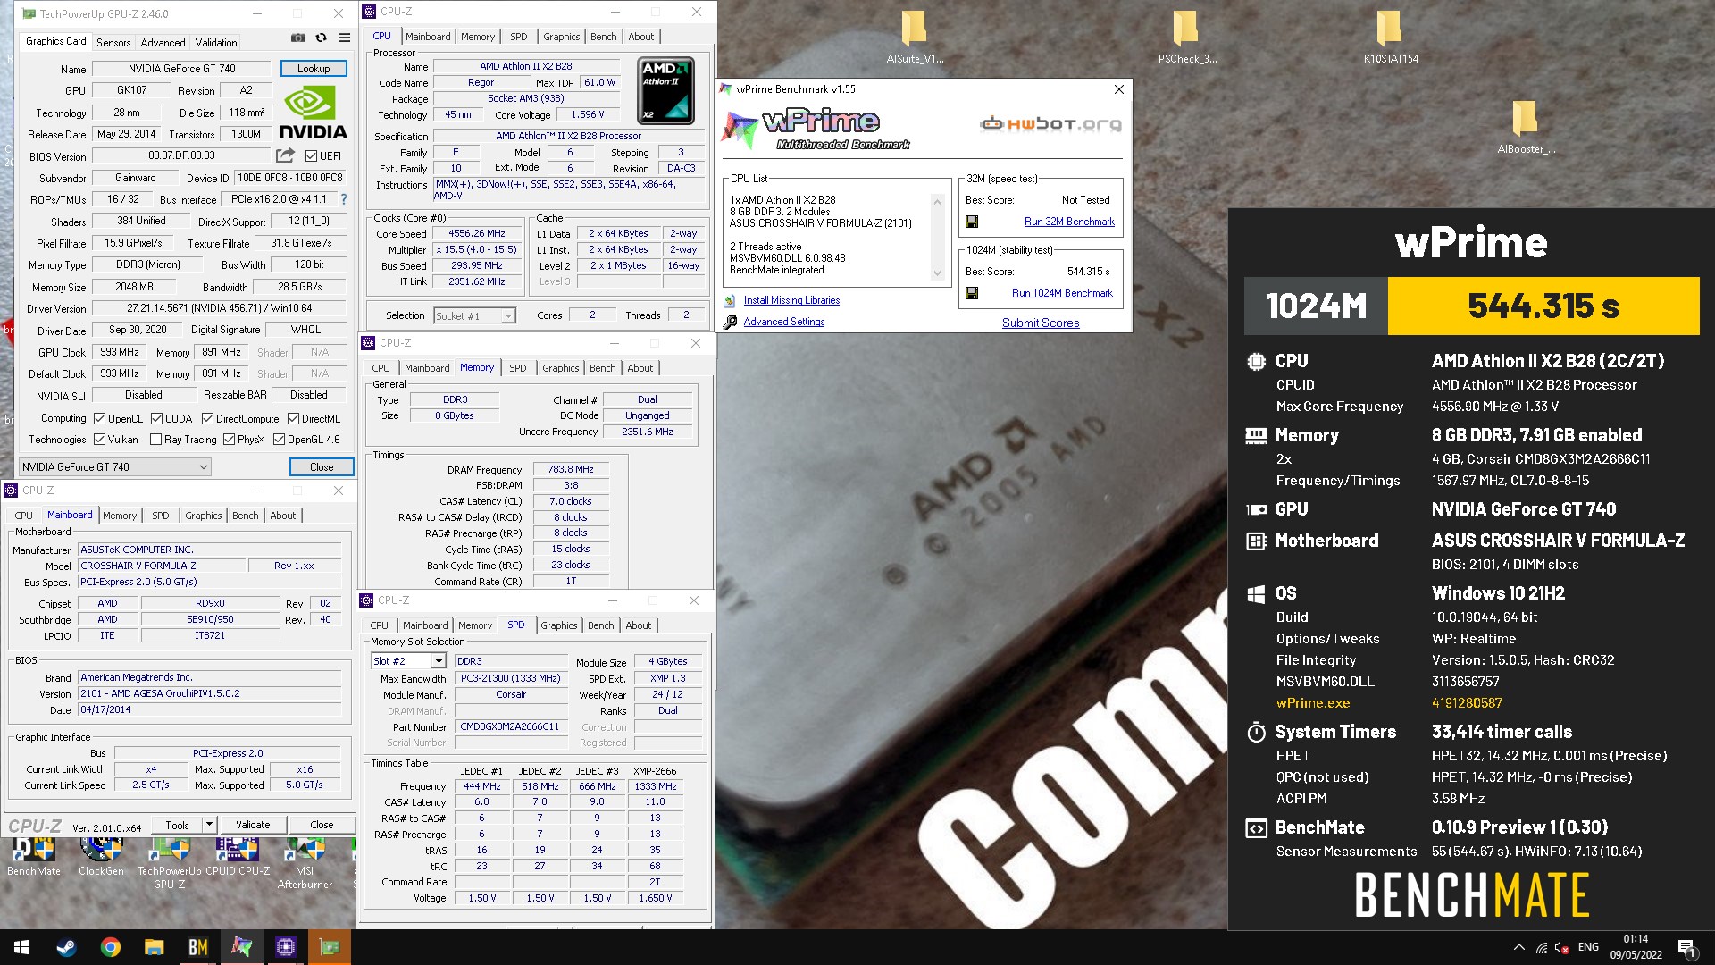Click the CPU-Z Validate button

click(x=253, y=825)
